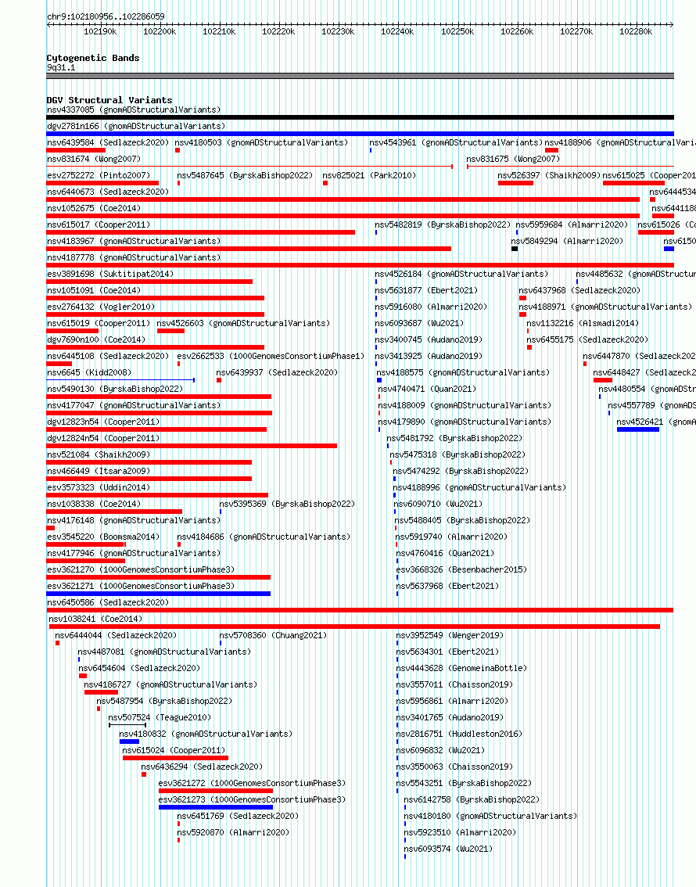Select nsv6439937 (Sedlazeck2020) label

[277, 372]
